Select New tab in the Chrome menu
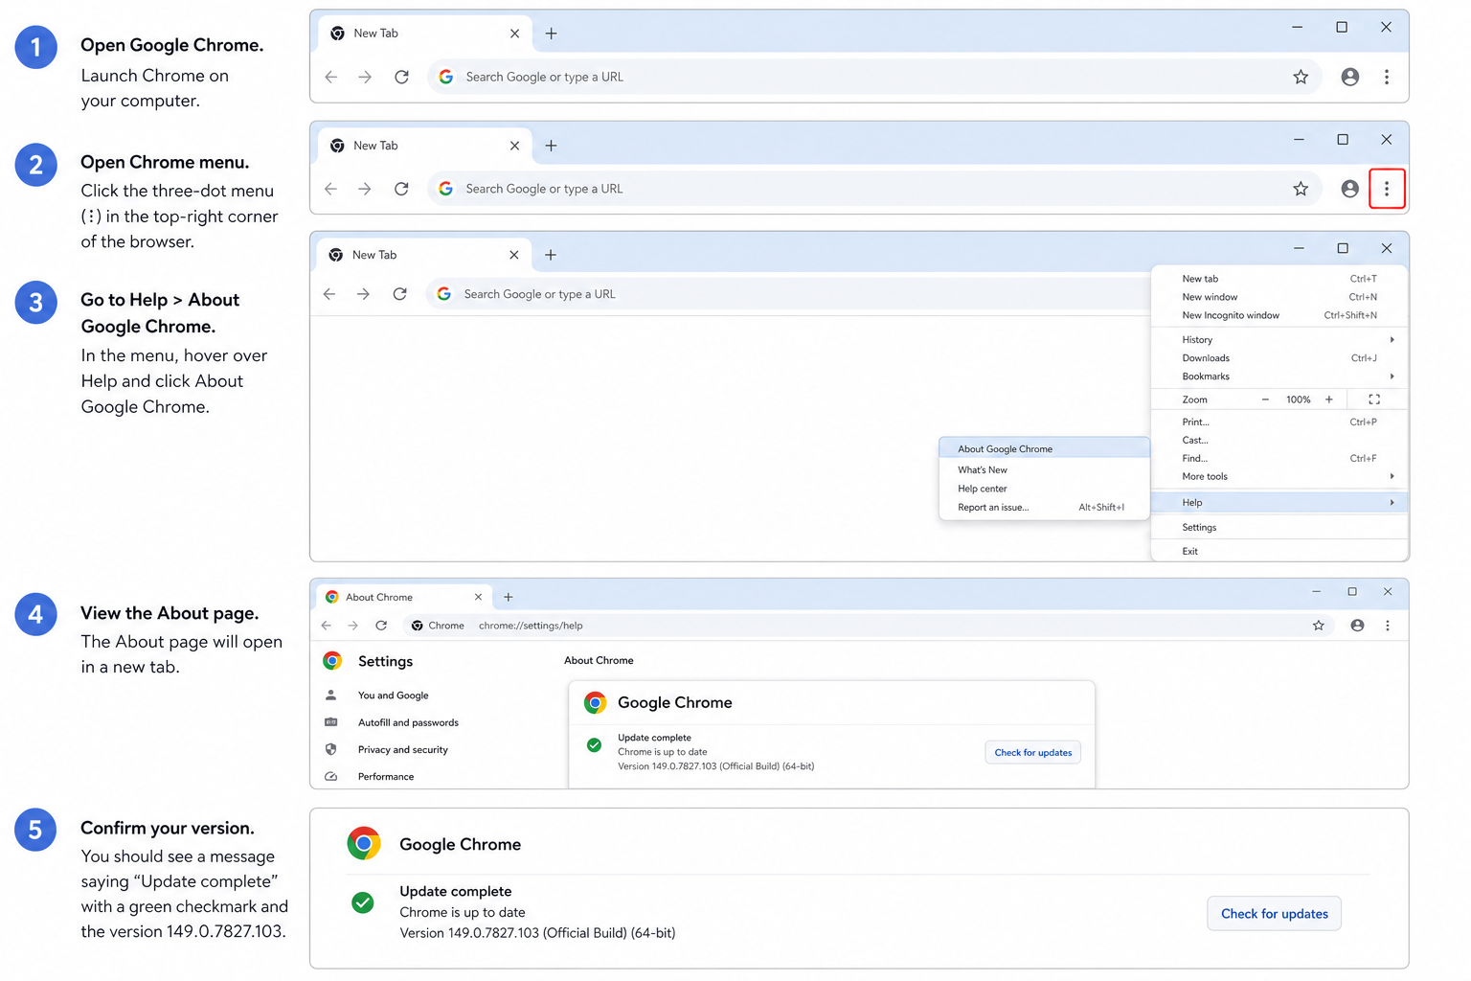Viewport: 1471px width, 981px height. (1280, 279)
